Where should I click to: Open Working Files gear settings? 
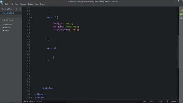pos(16,9)
